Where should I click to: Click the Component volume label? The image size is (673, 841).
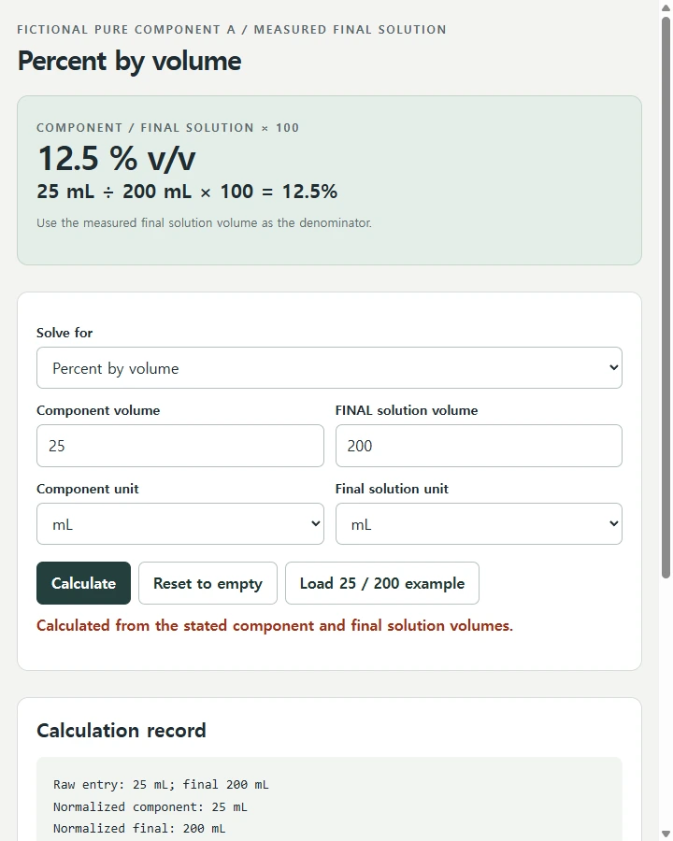(98, 410)
